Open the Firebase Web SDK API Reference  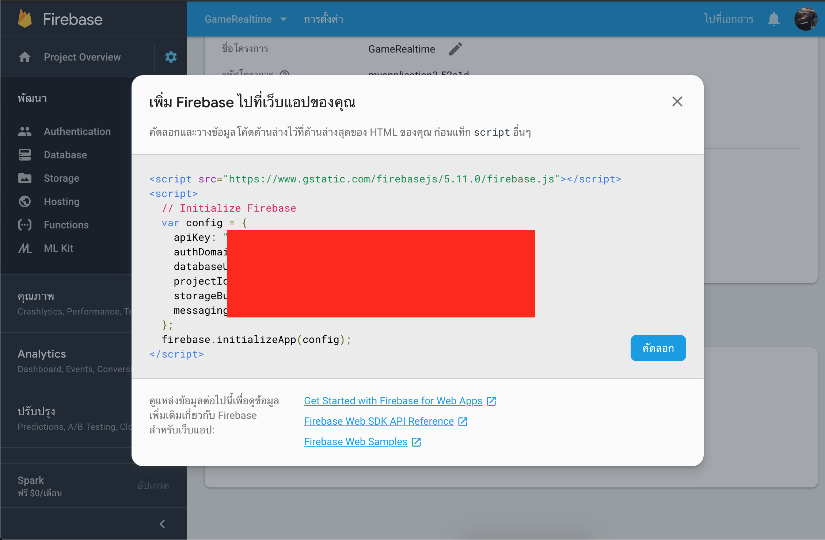(379, 421)
